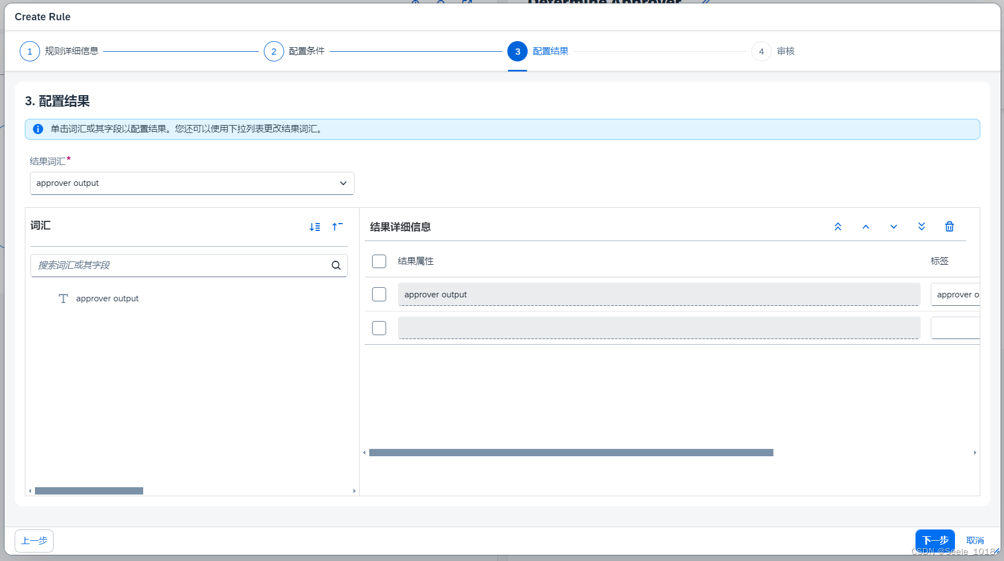Viewport: 1004px width, 561px height.
Task: Click the 标签 column header
Action: [940, 261]
